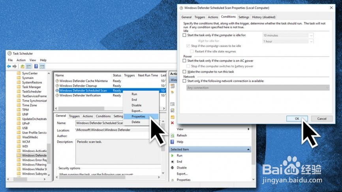Click the Help icon in the Actions pane
Viewport: 342px width, 192px height.
(172, 142)
